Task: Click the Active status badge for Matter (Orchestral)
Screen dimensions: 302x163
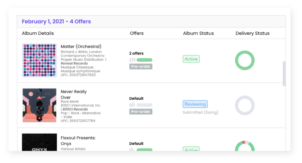Action: pyautogui.click(x=191, y=59)
